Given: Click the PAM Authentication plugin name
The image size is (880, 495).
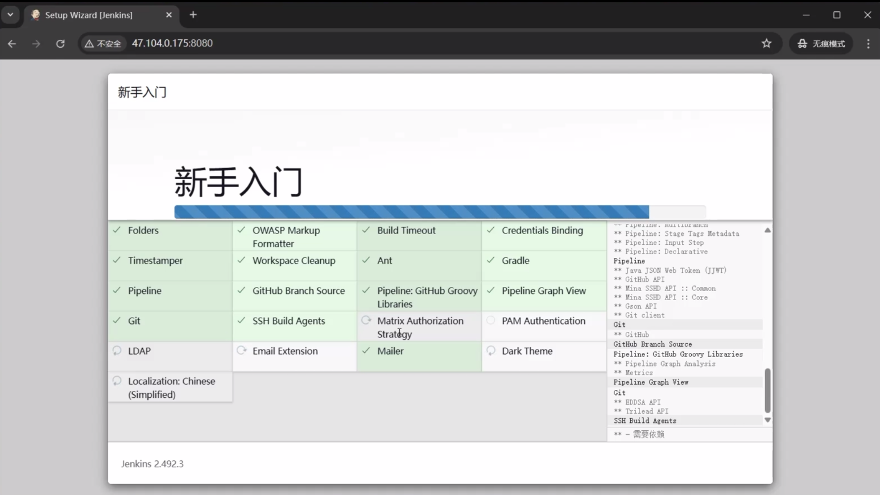Looking at the screenshot, I should click(x=543, y=321).
